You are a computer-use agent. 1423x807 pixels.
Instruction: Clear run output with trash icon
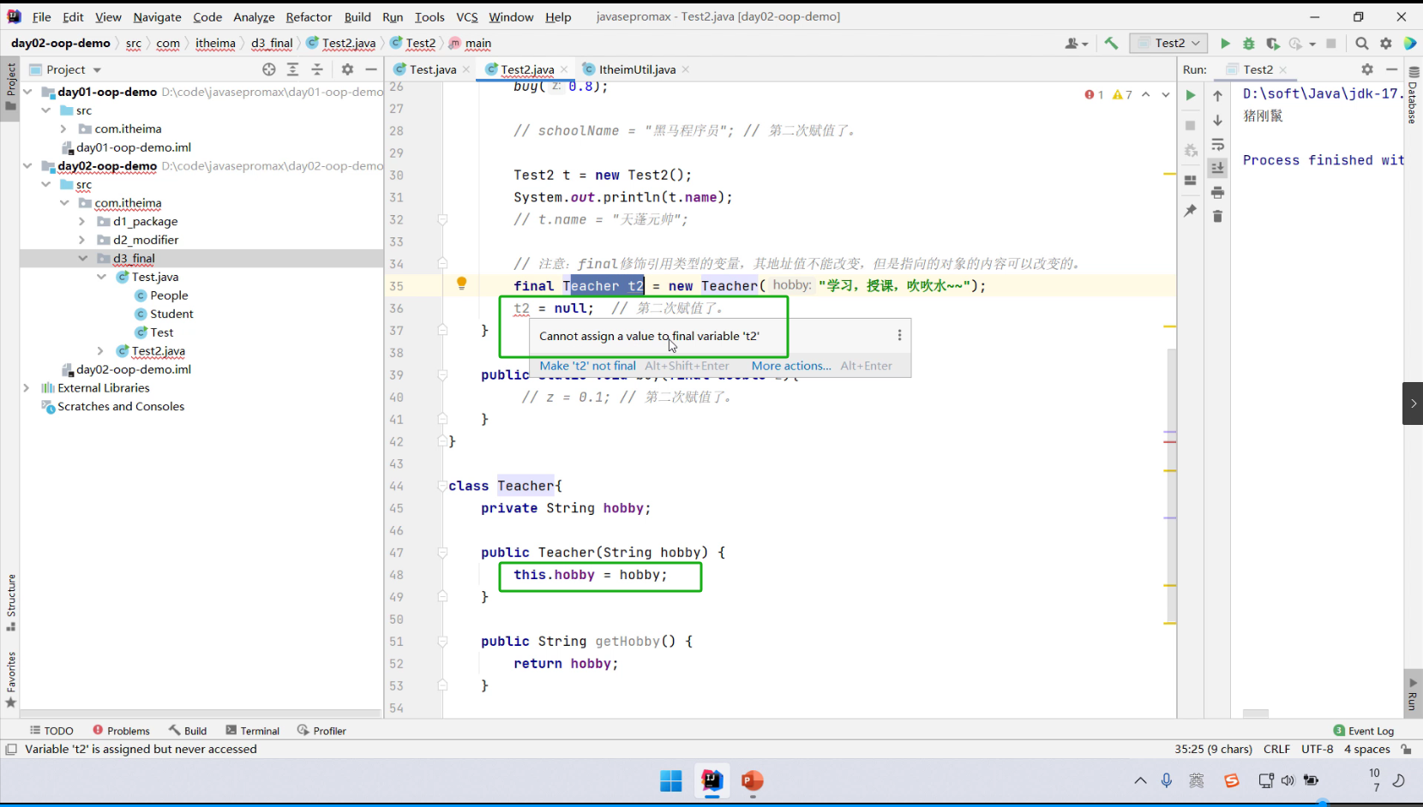point(1217,217)
